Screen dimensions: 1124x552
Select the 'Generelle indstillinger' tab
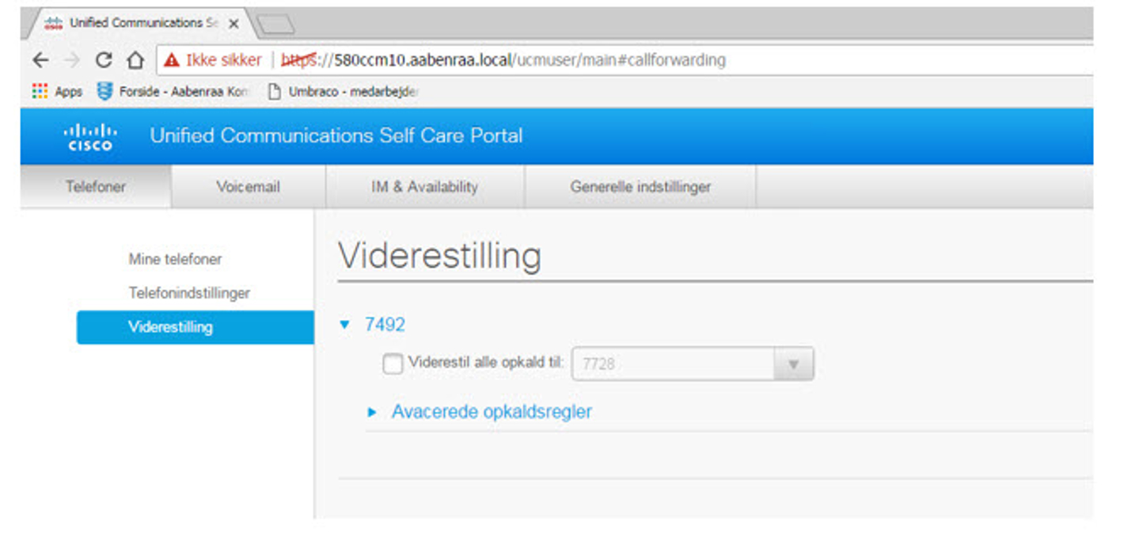pos(640,188)
